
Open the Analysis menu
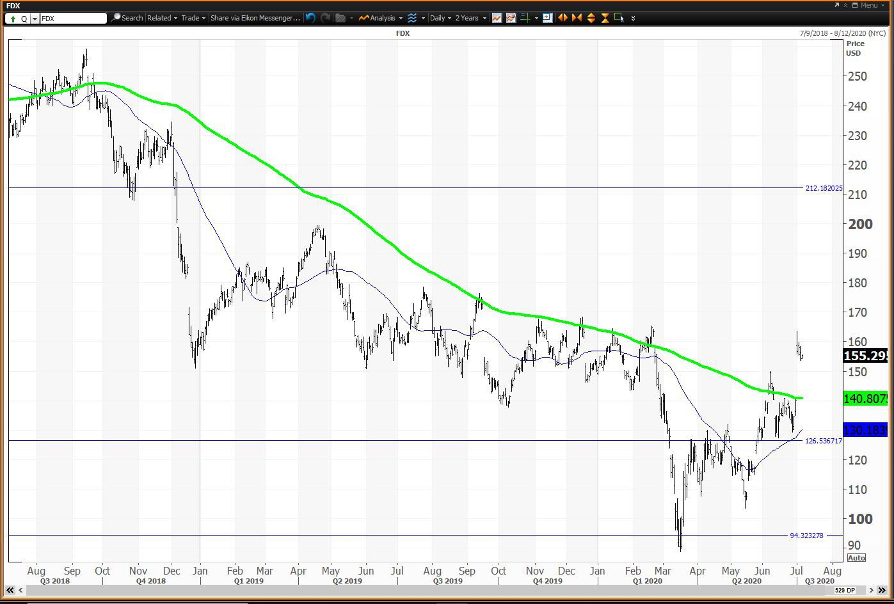click(x=381, y=18)
